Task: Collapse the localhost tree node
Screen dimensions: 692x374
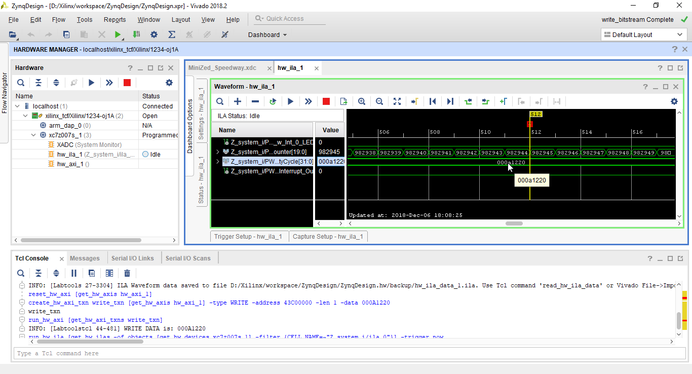Action: 18,106
